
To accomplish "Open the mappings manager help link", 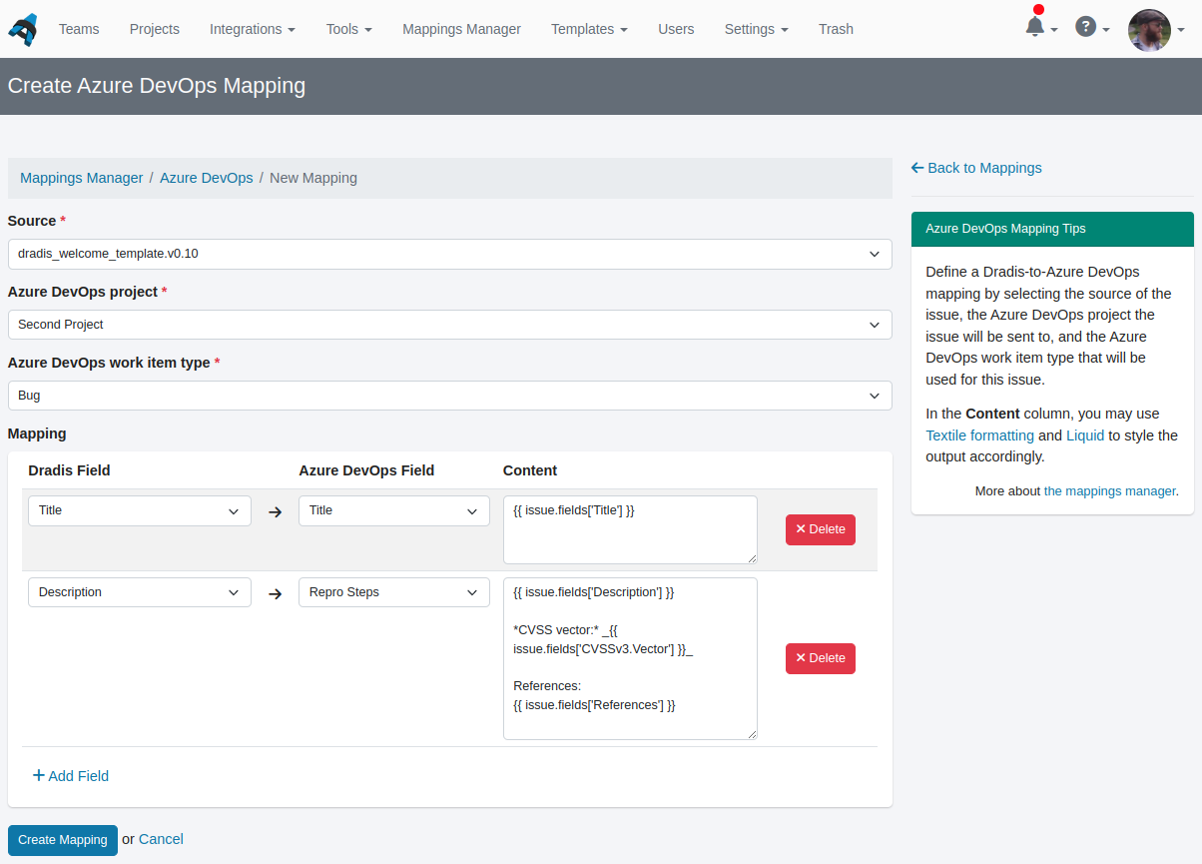I will point(1109,491).
